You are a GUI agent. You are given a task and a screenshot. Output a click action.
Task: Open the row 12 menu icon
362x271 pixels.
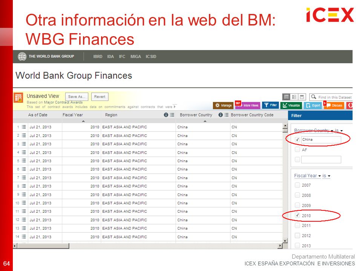24,220
